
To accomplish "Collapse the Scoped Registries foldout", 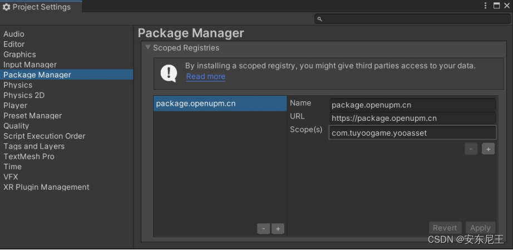I will coord(148,48).
